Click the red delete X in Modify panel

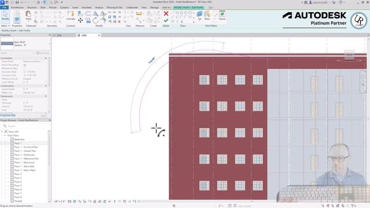(x=119, y=21)
